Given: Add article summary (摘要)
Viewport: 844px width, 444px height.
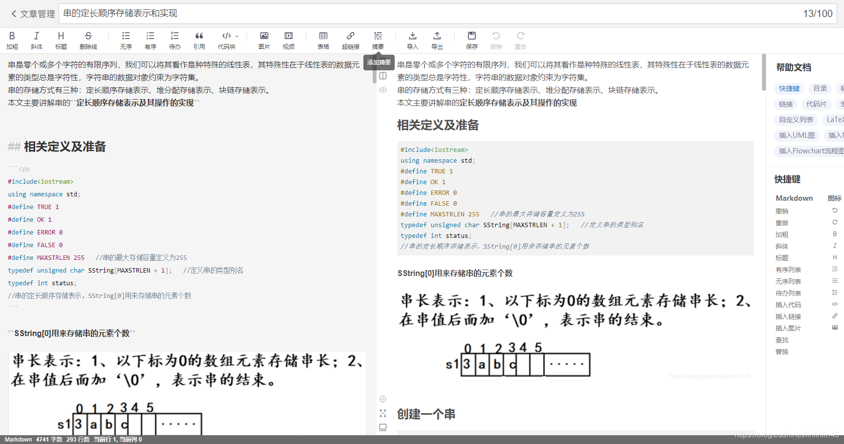Looking at the screenshot, I should (378, 41).
